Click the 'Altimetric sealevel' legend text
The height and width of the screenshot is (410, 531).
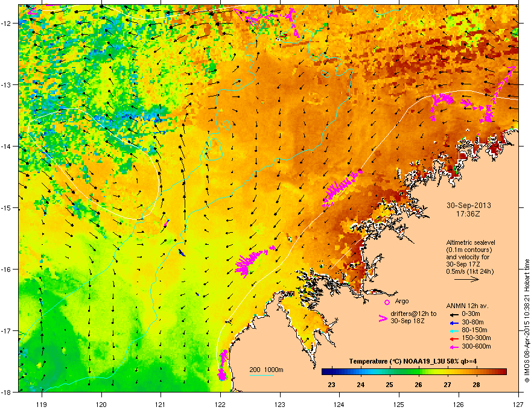coord(471,242)
